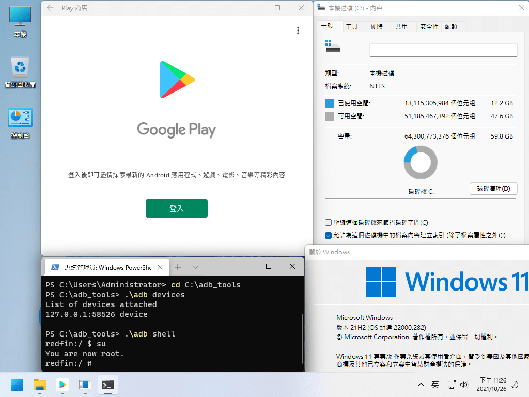Select the Windows PowerShell terminal tab
The image size is (529, 397).
(106, 267)
